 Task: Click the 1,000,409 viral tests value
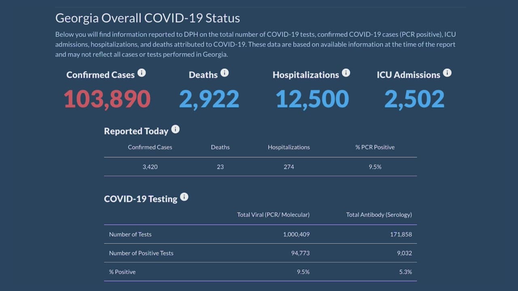pos(296,234)
